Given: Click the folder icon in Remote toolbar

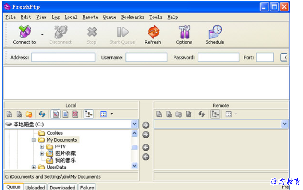Looking at the screenshot, I should pos(179,114).
